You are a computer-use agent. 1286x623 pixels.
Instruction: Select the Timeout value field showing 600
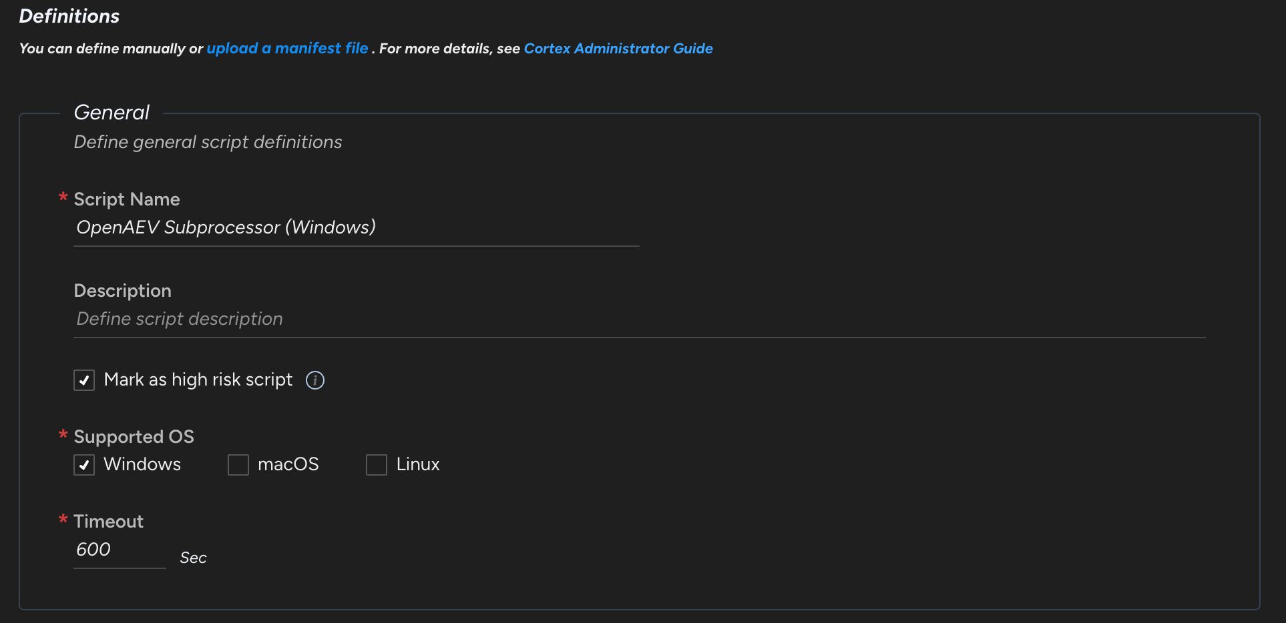(x=119, y=550)
